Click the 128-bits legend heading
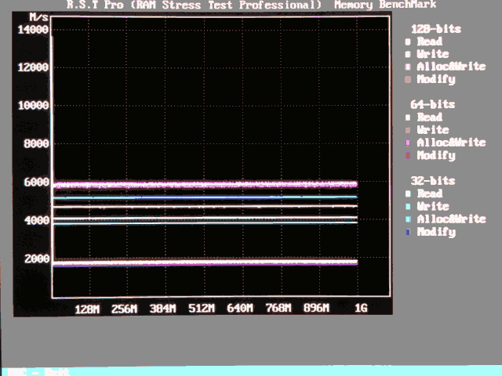 pyautogui.click(x=436, y=29)
